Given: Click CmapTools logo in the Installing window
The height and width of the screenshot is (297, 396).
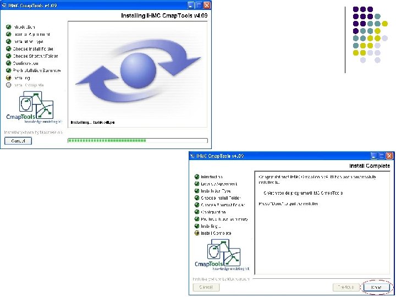Looking at the screenshot, I should click(34, 107).
